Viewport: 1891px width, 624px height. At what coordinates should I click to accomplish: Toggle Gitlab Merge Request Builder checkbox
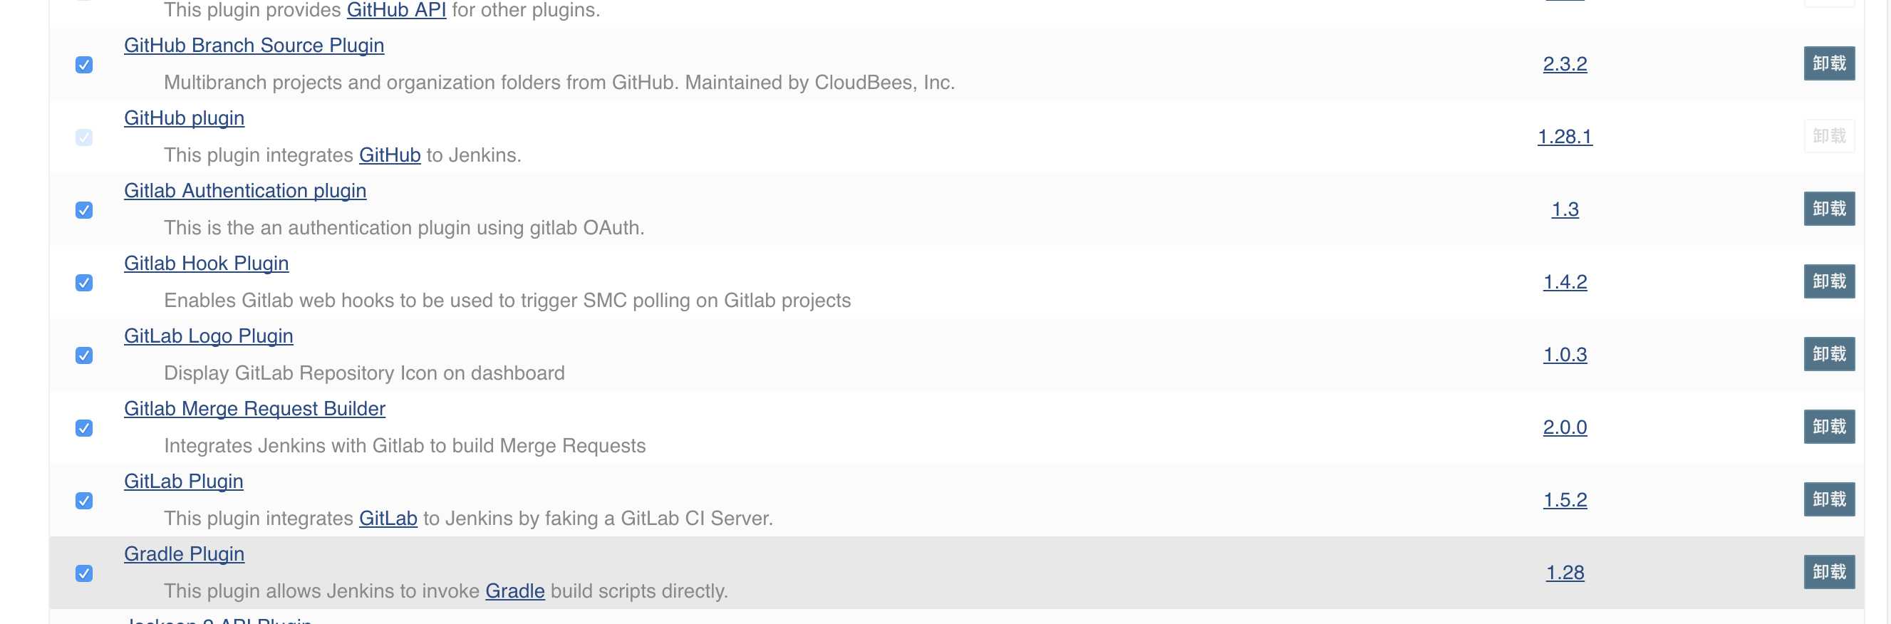click(x=84, y=428)
